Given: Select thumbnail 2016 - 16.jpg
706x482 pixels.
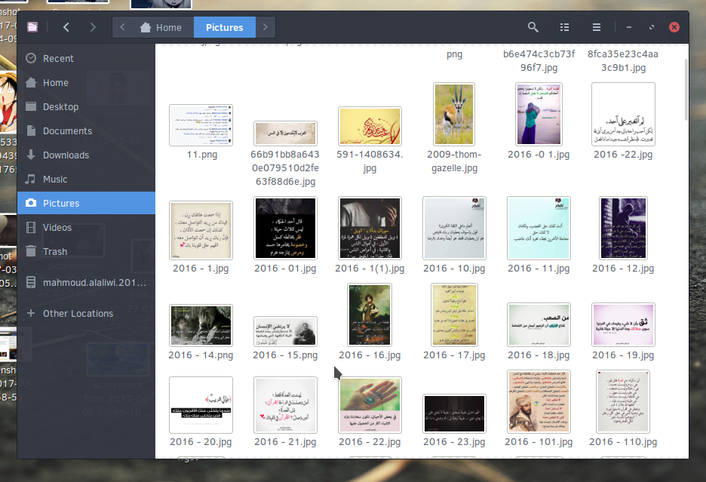Looking at the screenshot, I should pyautogui.click(x=370, y=315).
